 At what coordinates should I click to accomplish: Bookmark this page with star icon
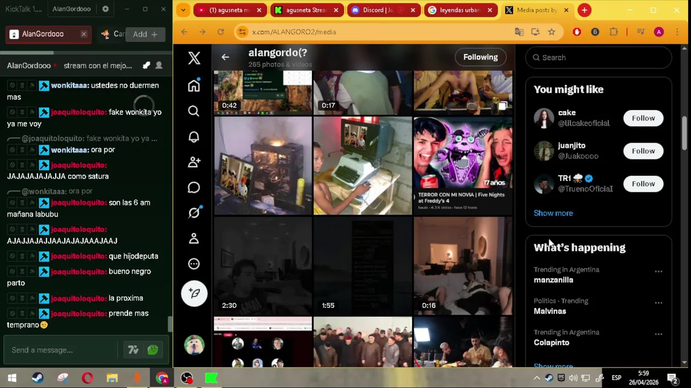(x=551, y=32)
